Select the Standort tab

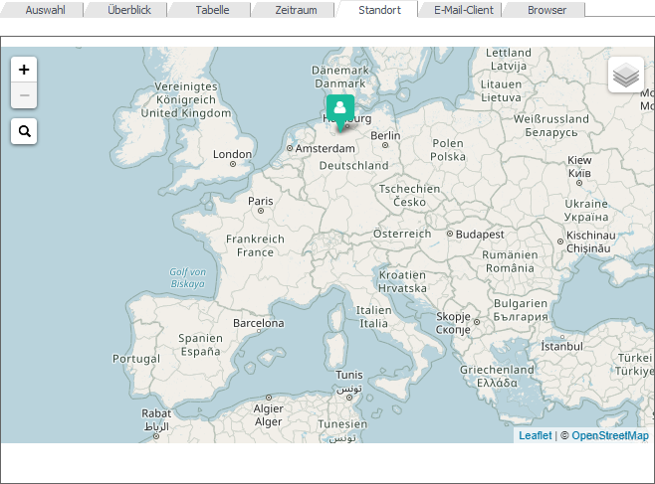[x=379, y=10]
